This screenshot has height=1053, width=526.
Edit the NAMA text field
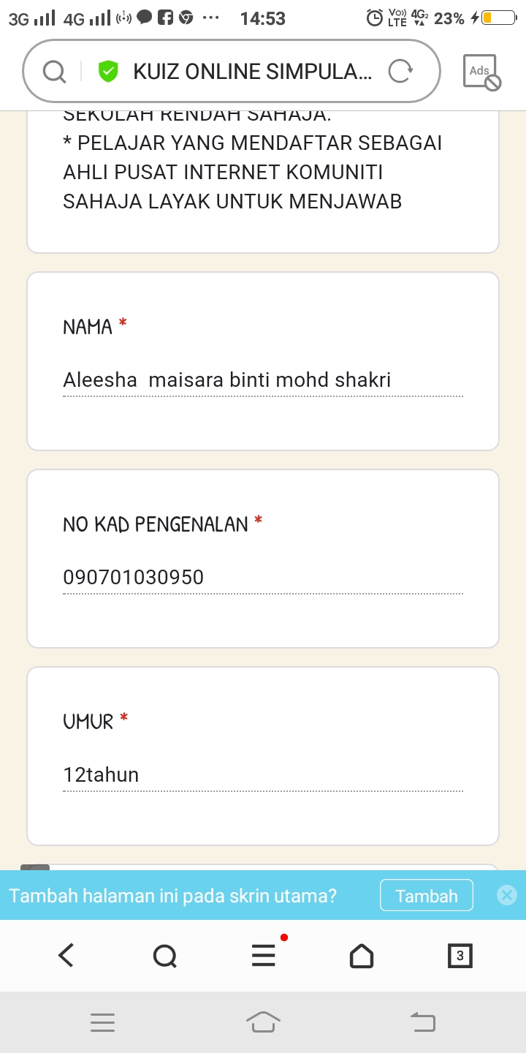(x=263, y=380)
